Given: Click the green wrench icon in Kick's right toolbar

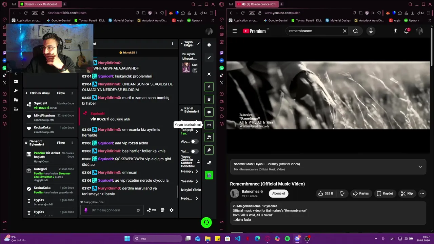Looking at the screenshot, I should pos(209,150).
